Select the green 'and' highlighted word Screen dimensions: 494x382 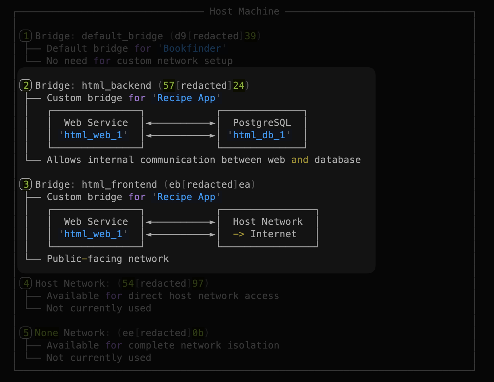pos(300,159)
